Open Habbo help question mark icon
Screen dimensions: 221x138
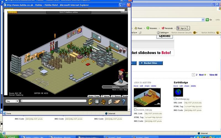pos(123,102)
